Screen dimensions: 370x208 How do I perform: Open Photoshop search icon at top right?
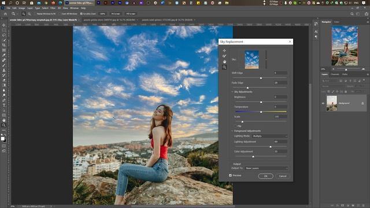pos(352,14)
